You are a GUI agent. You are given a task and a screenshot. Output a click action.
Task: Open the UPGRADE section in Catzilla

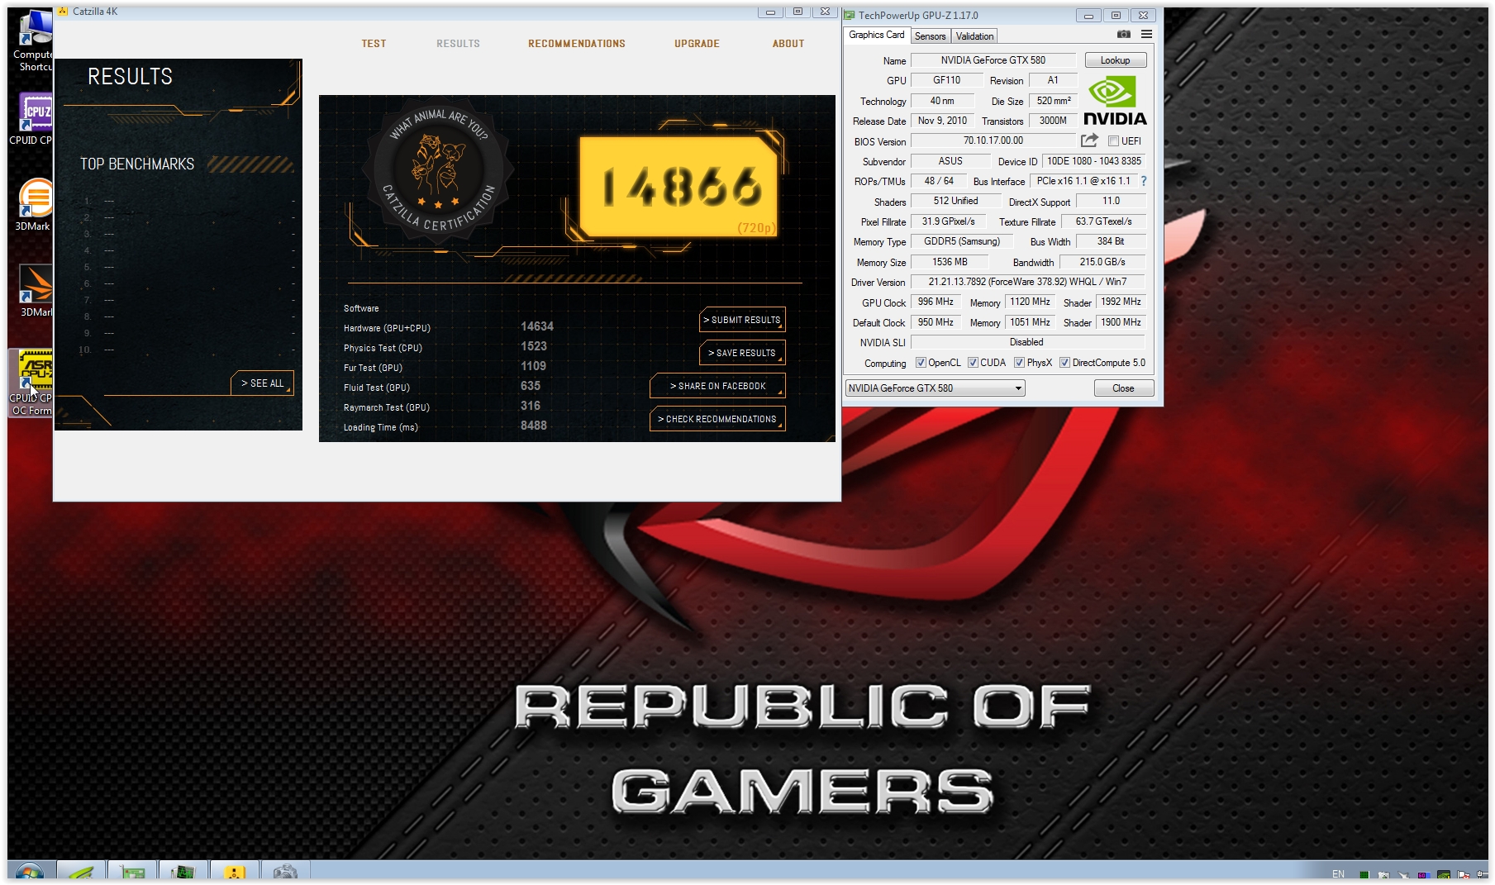(x=697, y=44)
